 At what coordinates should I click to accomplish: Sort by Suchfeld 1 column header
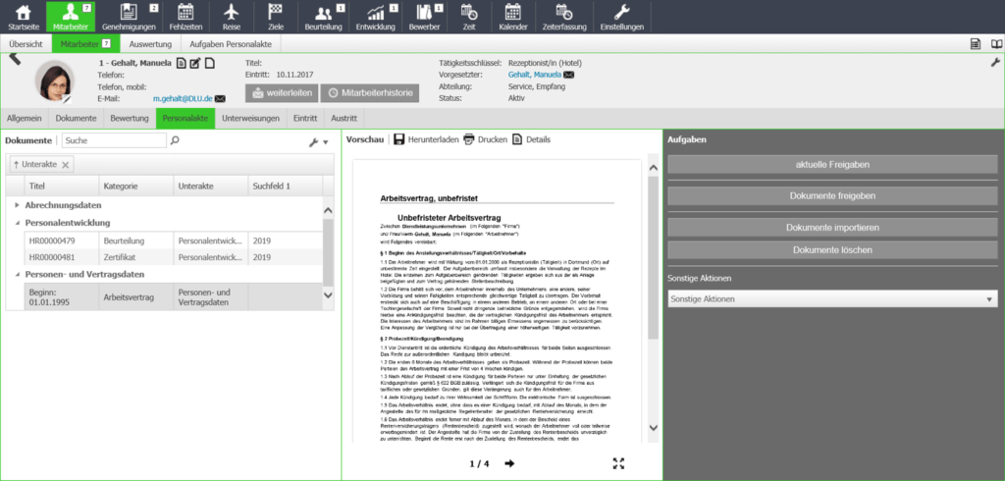pos(285,186)
